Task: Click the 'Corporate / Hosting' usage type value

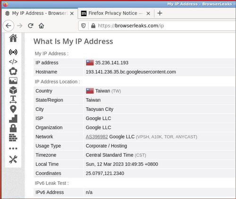Action: tap(106, 146)
